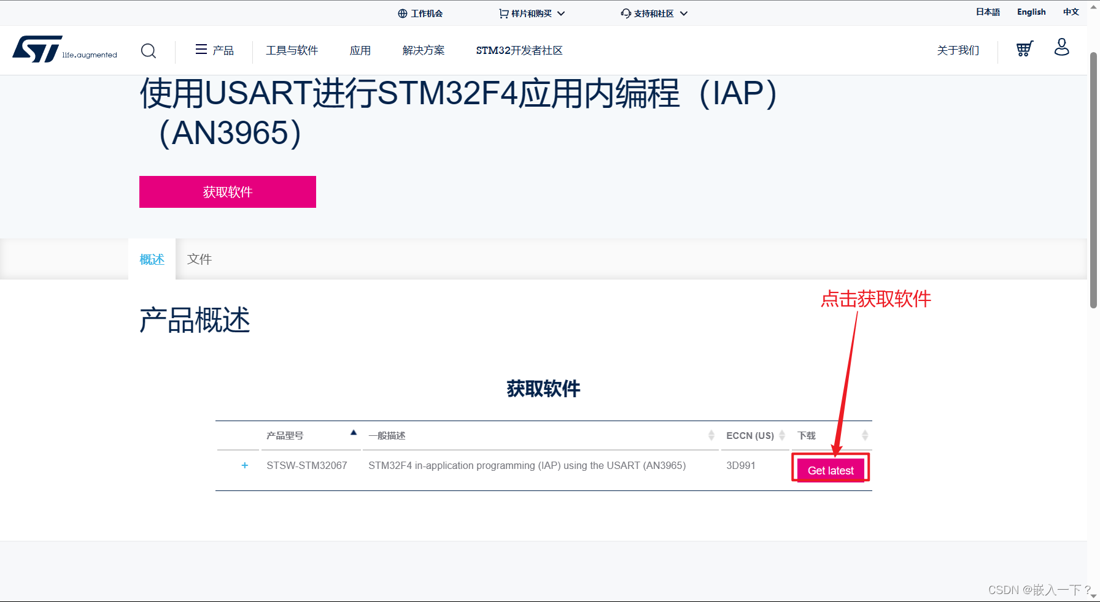Click the 工作机会 globe link
The width and height of the screenshot is (1100, 602).
click(420, 13)
